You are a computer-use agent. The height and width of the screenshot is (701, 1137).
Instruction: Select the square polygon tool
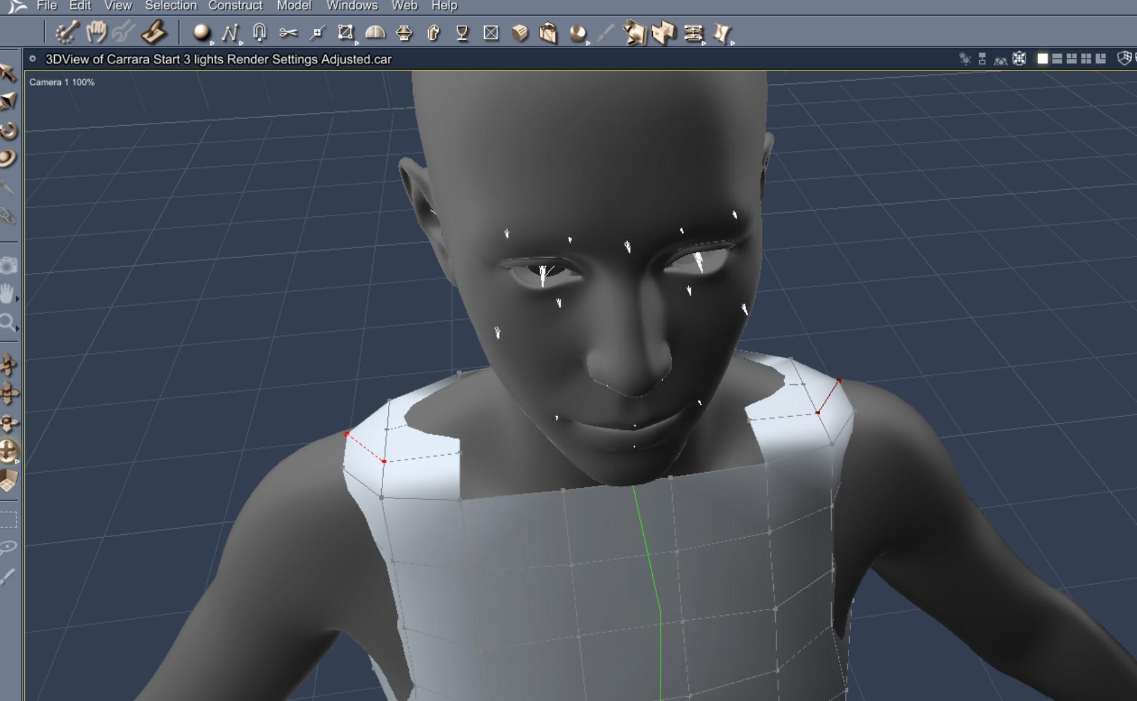tap(346, 33)
